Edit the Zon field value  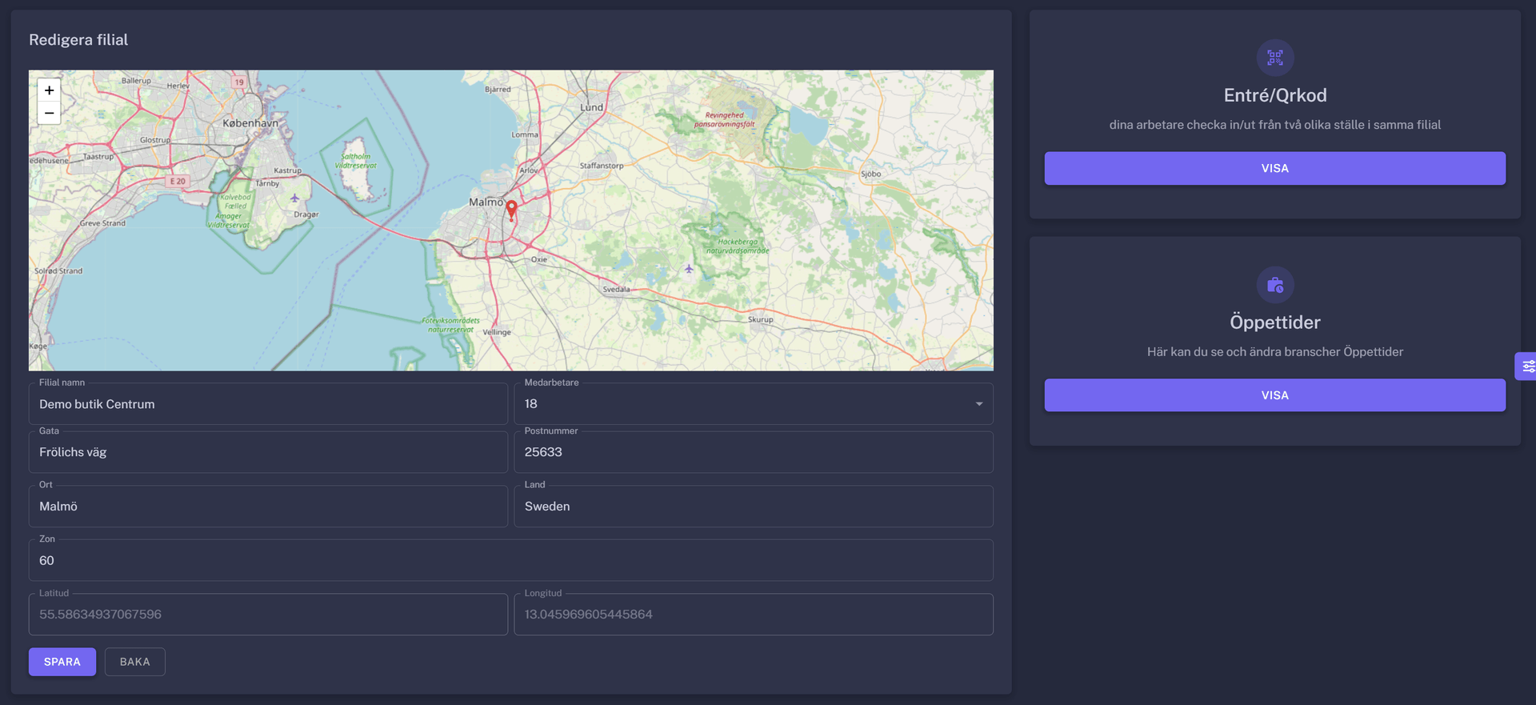tap(510, 561)
